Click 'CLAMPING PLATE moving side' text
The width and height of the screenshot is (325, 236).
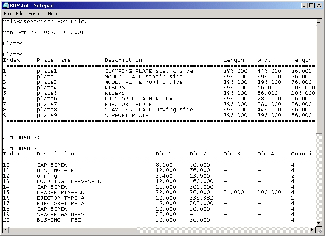click(148, 110)
